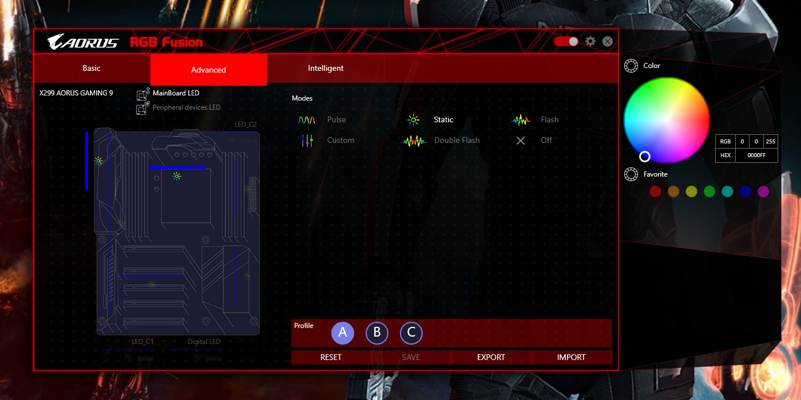The width and height of the screenshot is (801, 400).
Task: Click the Color section ring icon
Action: [x=631, y=66]
